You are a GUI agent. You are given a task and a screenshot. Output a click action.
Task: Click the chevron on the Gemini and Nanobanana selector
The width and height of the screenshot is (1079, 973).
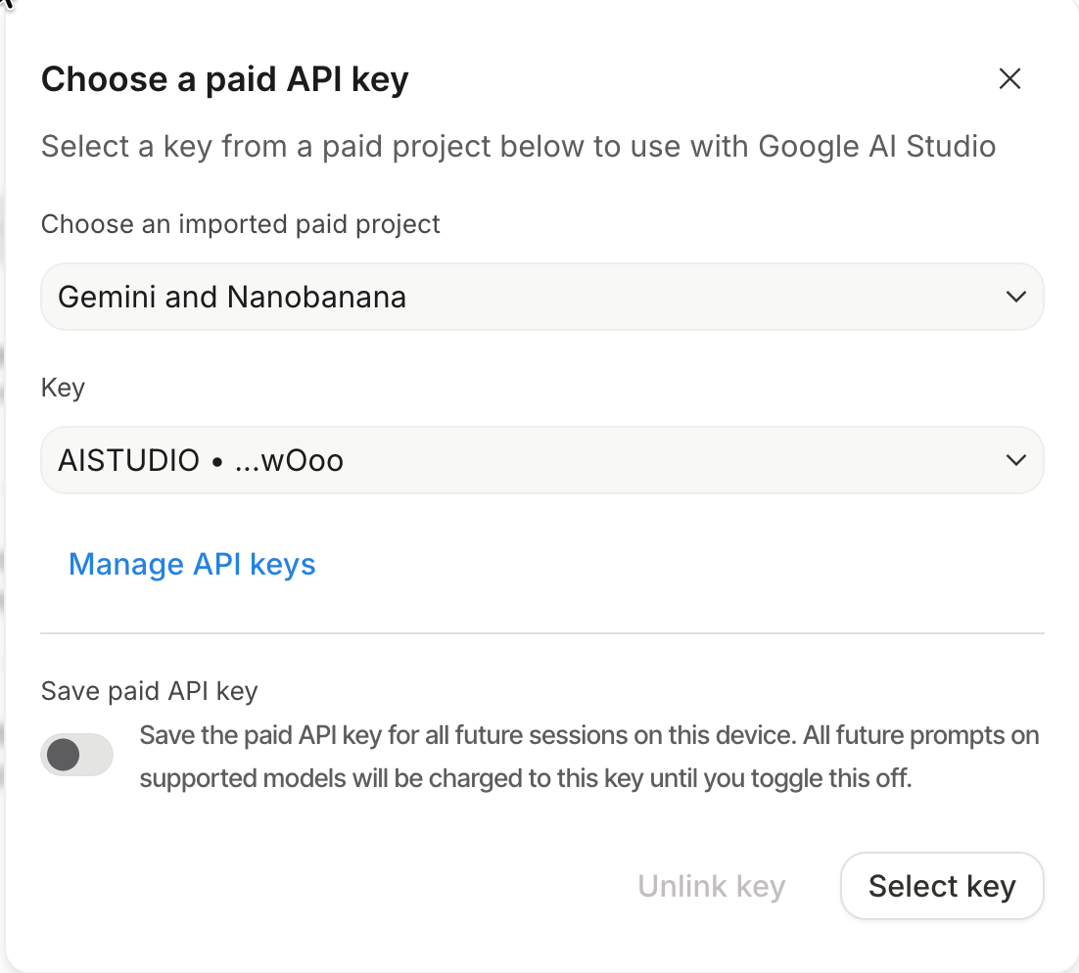[x=1016, y=297]
